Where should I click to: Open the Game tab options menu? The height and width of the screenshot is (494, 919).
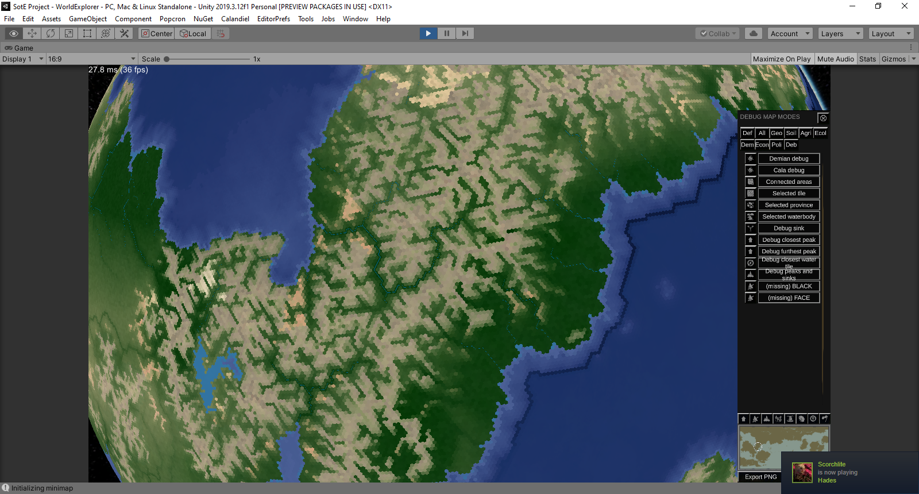[911, 48]
